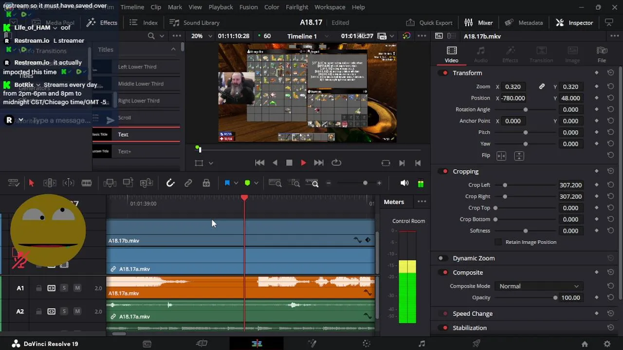Image resolution: width=623 pixels, height=350 pixels.
Task: Open the Sound Library panel
Action: [194, 22]
